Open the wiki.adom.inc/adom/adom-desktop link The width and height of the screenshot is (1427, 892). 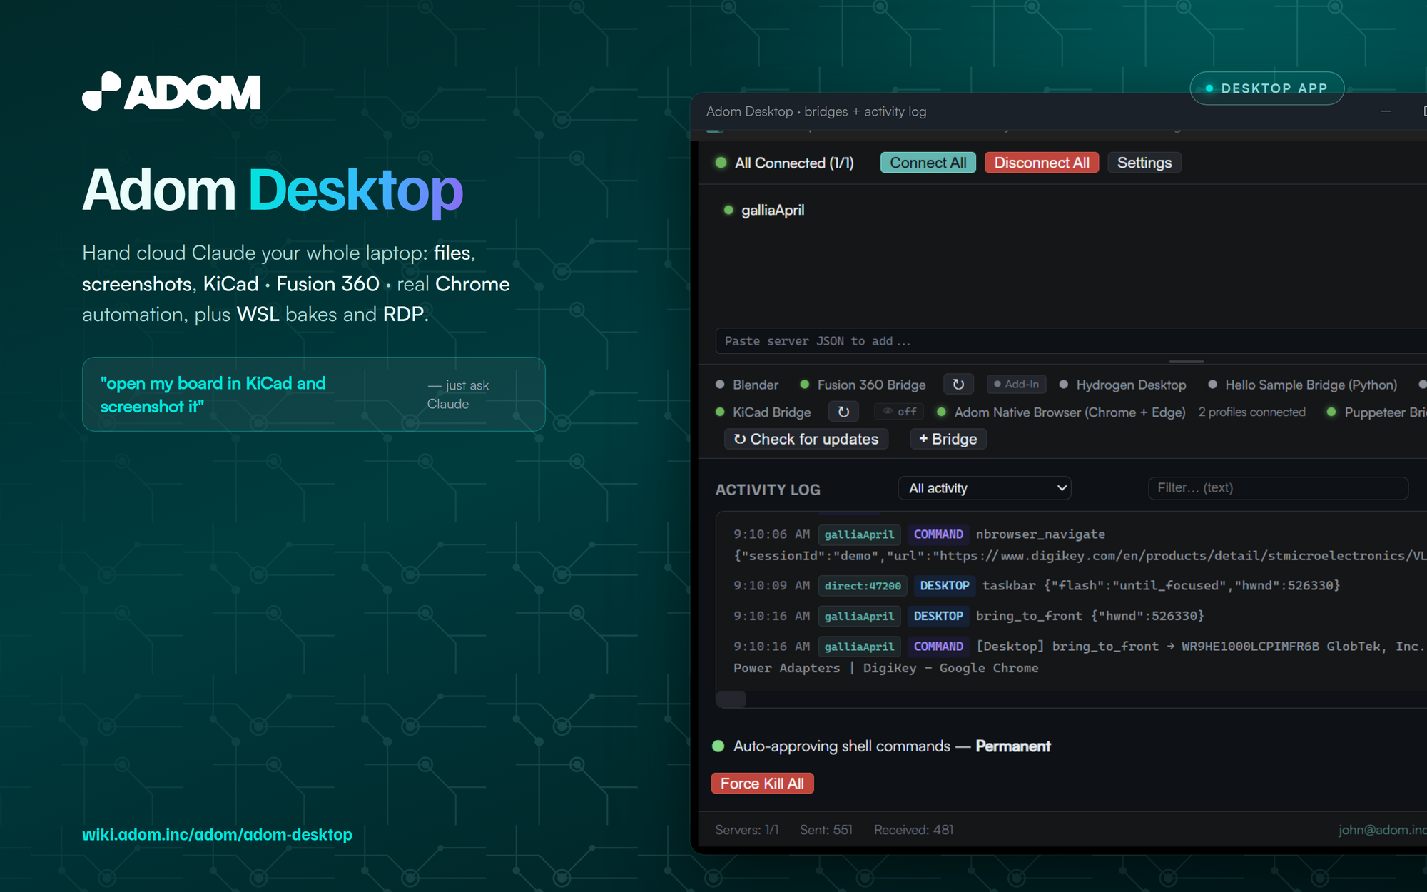217,834
